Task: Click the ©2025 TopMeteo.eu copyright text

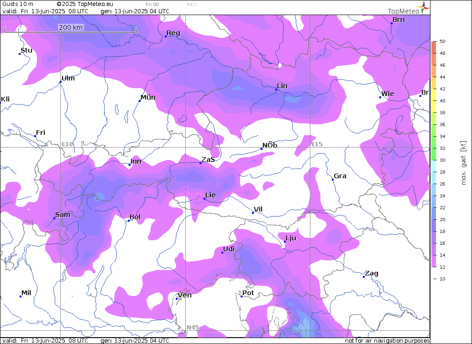Action: point(85,4)
